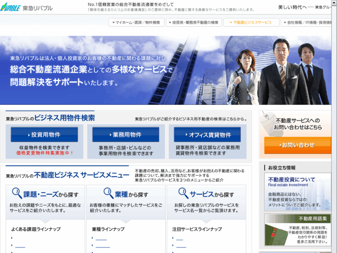
Task: Open the マイホーム・賃貸／物件検索 dropdown menu
Action: click(136, 22)
